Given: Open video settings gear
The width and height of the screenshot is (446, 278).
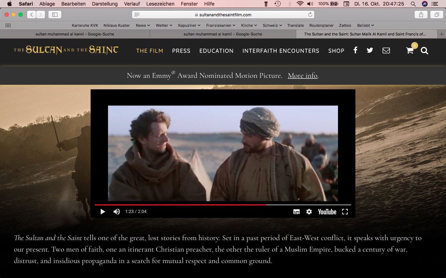Looking at the screenshot, I should (309, 212).
